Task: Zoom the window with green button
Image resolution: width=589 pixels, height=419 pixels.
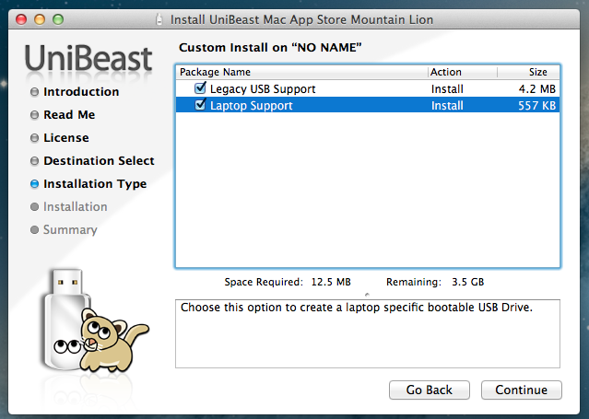Action: tap(58, 19)
